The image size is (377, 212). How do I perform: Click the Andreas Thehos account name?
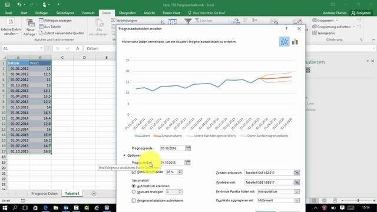335,13
